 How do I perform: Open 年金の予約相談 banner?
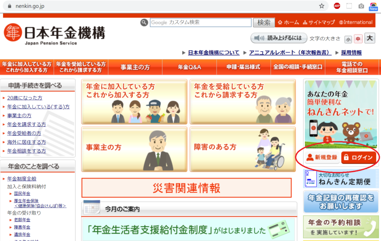pyautogui.click(x=341, y=227)
